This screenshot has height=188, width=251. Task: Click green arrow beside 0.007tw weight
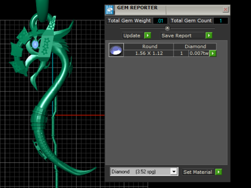click(213, 53)
